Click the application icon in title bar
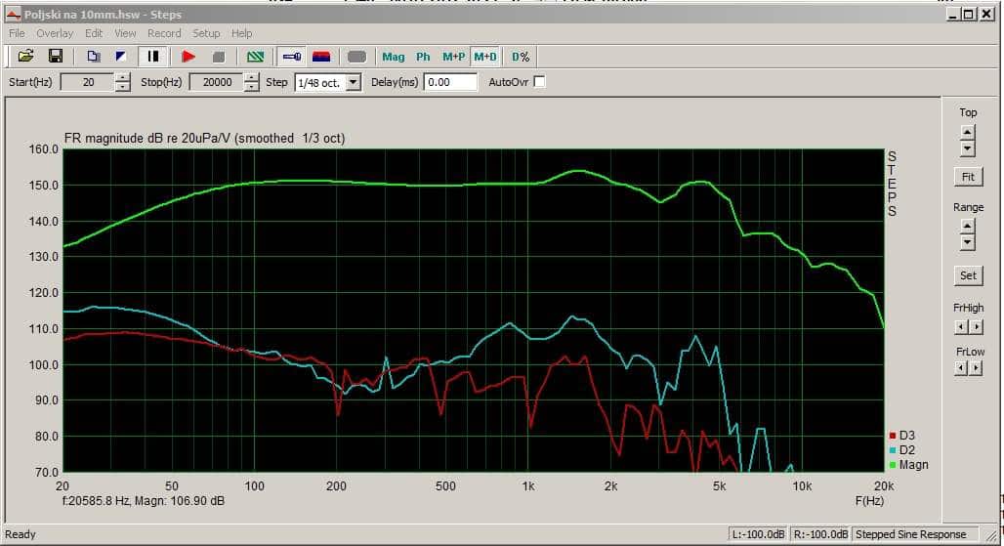The image size is (1004, 546). [14, 14]
